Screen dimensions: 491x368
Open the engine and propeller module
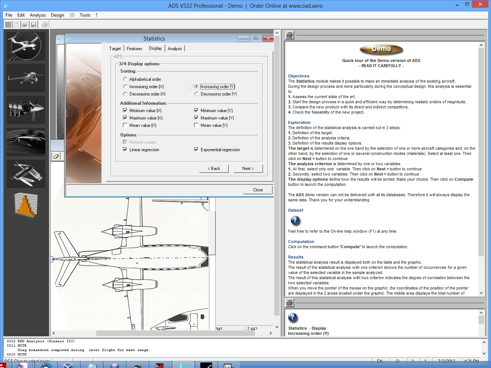[26, 110]
